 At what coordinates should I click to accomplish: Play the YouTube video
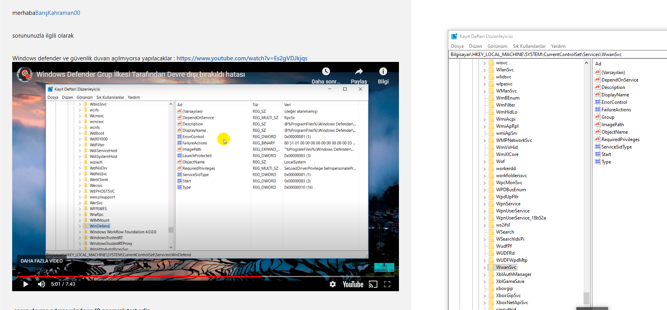[x=26, y=284]
